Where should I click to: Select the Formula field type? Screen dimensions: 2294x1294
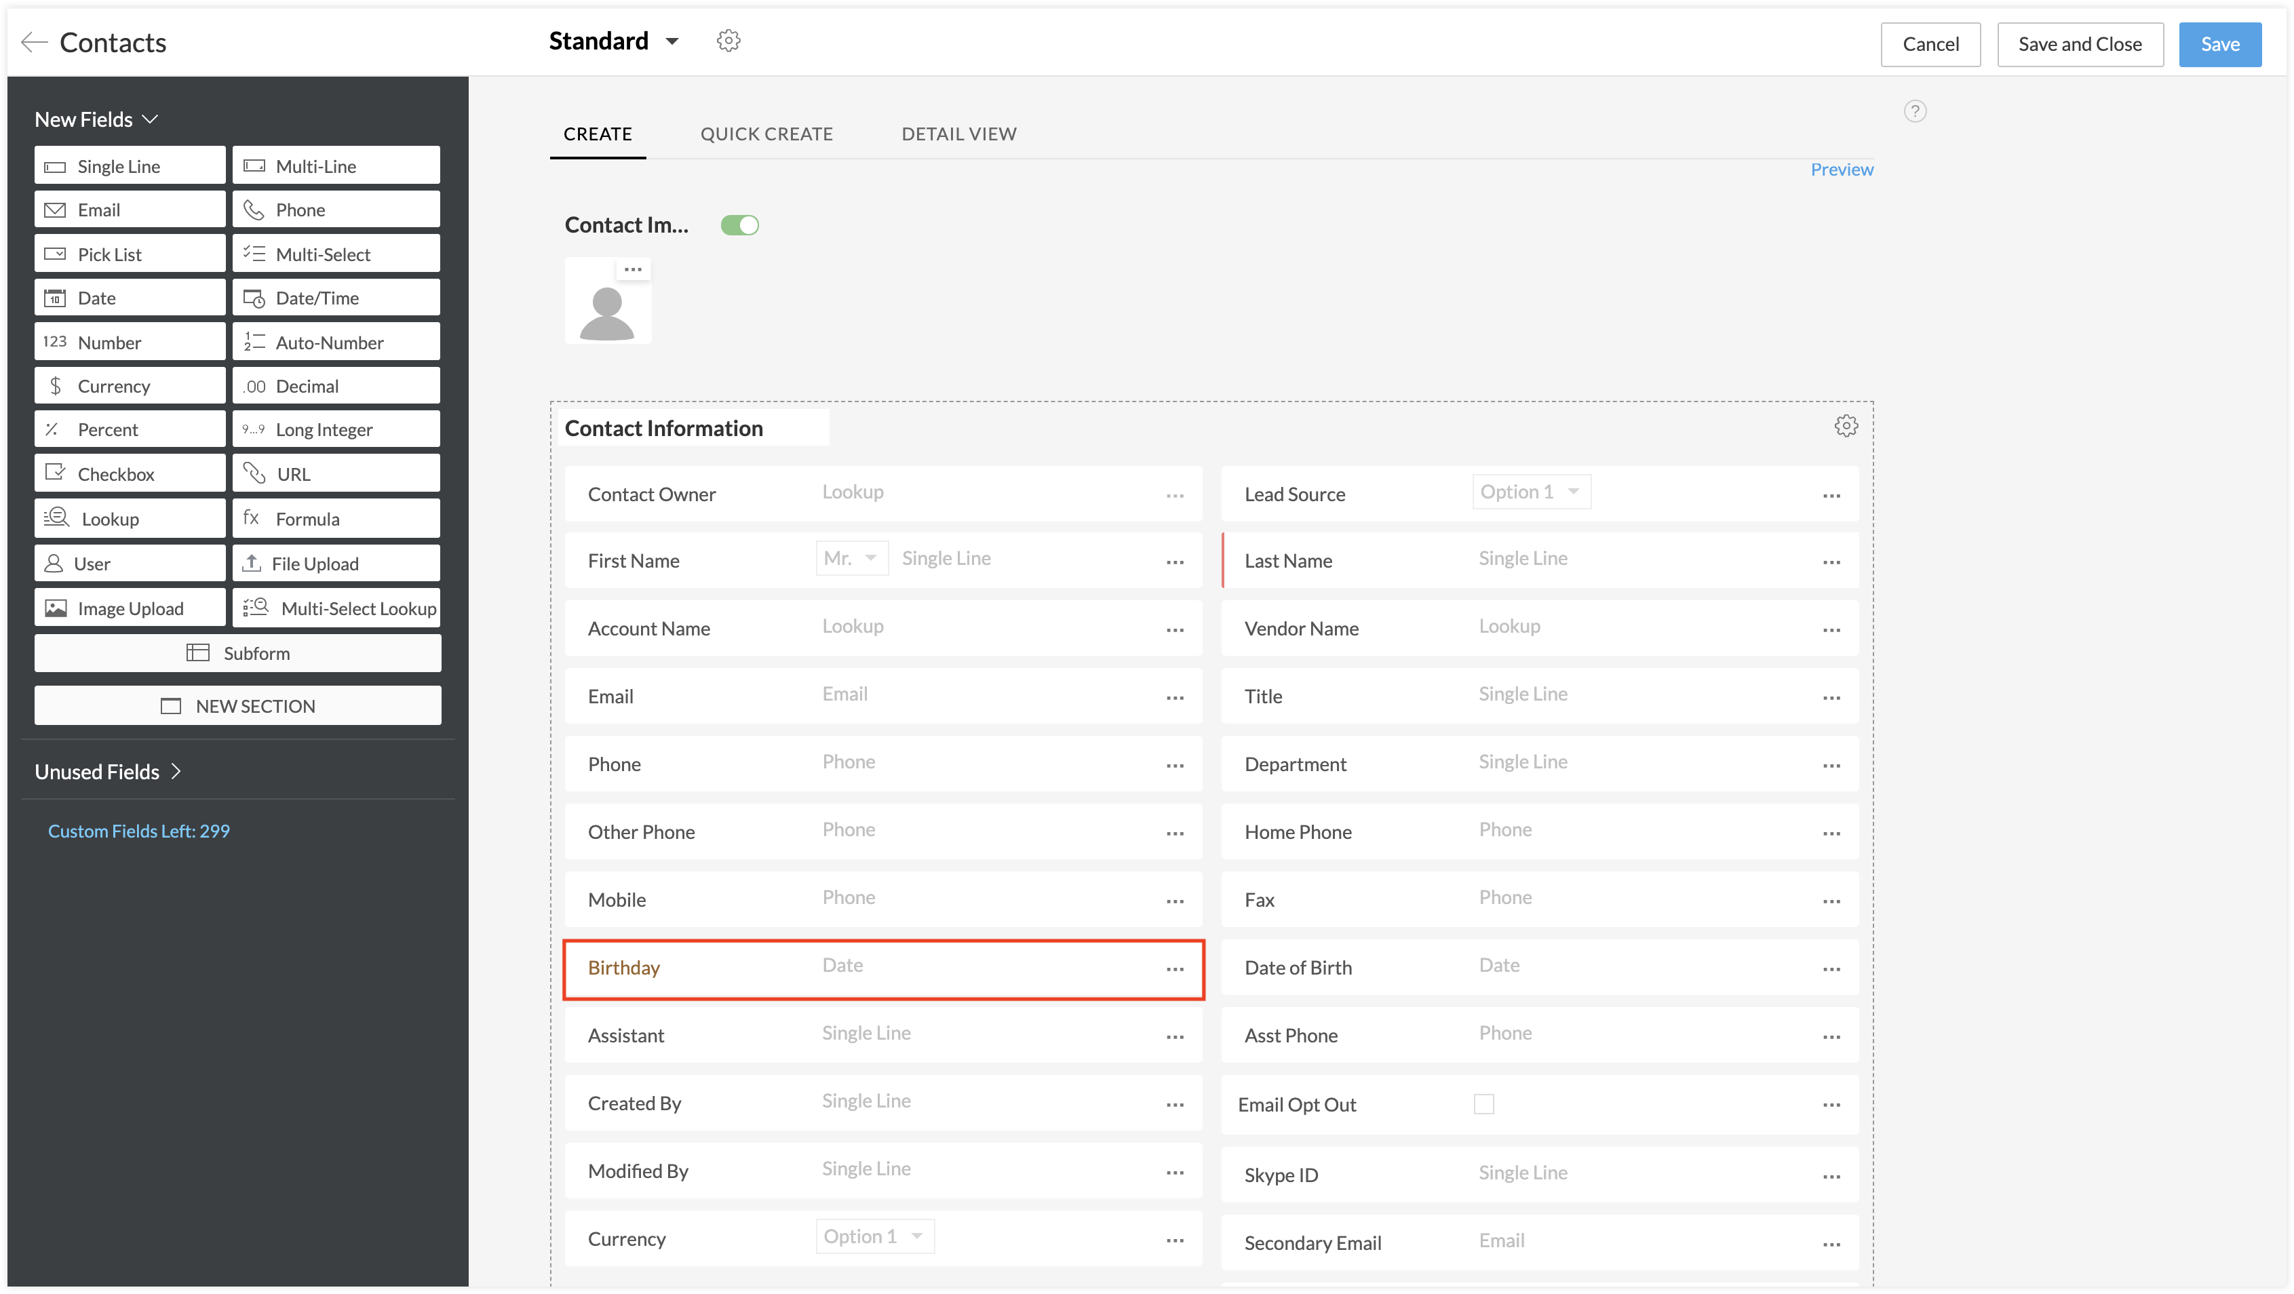[336, 518]
